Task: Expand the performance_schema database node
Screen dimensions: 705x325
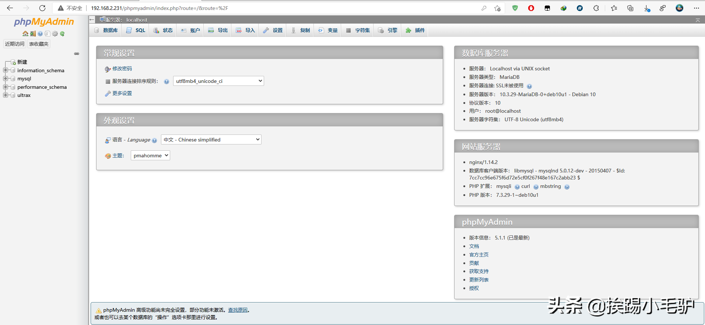Action: click(6, 87)
